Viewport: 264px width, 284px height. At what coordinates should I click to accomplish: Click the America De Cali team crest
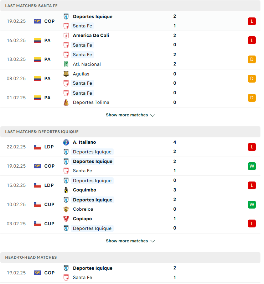coord(66,36)
